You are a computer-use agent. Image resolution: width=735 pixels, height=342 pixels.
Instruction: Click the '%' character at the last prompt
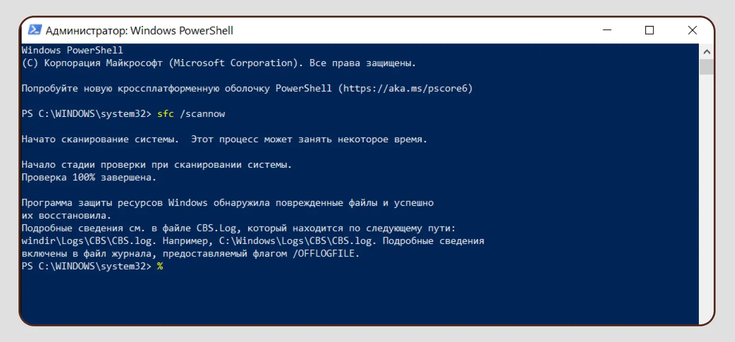pyautogui.click(x=160, y=266)
